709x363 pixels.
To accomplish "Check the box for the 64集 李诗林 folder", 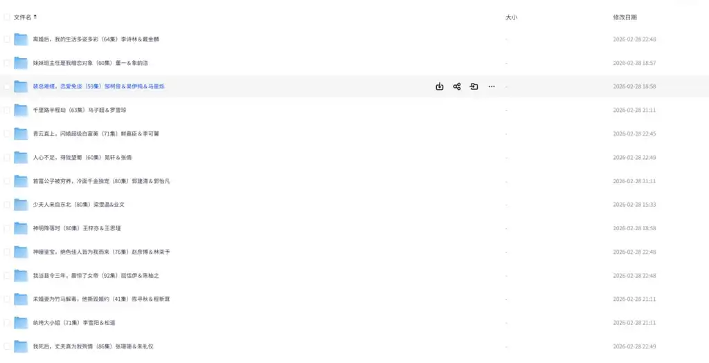I will click(x=7, y=39).
